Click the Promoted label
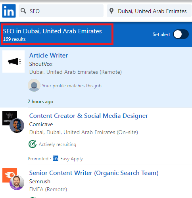Viewport: 192px width, 198px height. (x=38, y=159)
